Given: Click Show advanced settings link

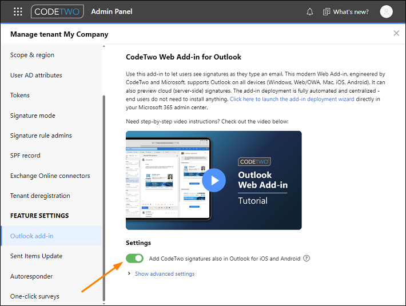Looking at the screenshot, I should [x=165, y=273].
